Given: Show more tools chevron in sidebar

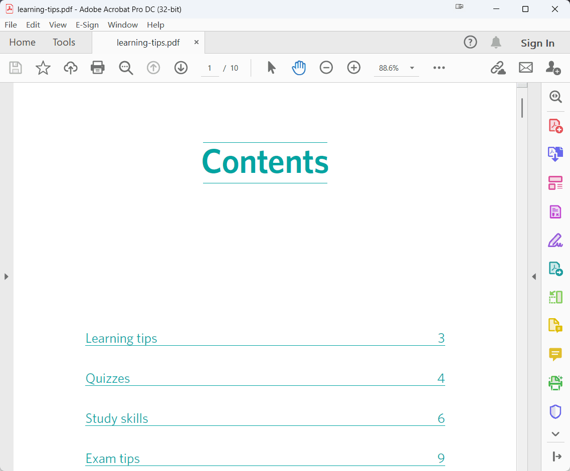Looking at the screenshot, I should tap(555, 434).
